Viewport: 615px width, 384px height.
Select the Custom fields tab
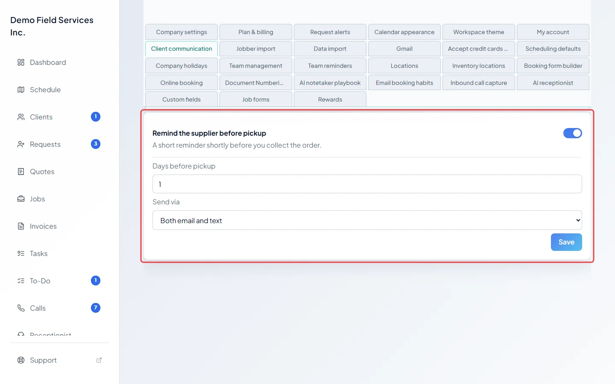click(x=182, y=99)
